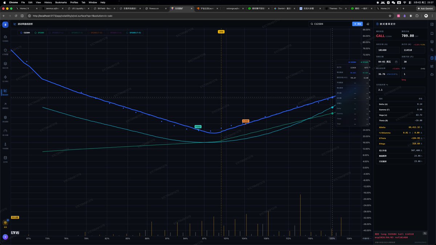436x245 pixels.
Task: Open the Profiles menu in menu bar
Action: tap(74, 2)
